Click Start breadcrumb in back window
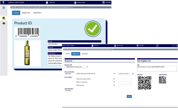The height and width of the screenshot is (108, 178). 13,7
